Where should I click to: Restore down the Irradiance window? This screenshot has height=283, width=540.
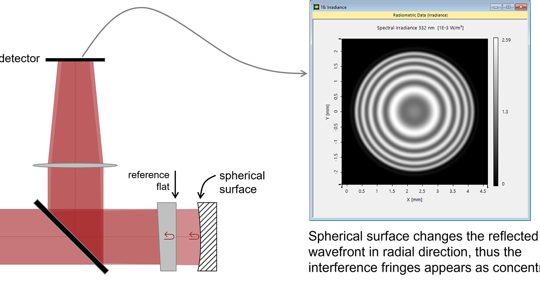(508, 7)
